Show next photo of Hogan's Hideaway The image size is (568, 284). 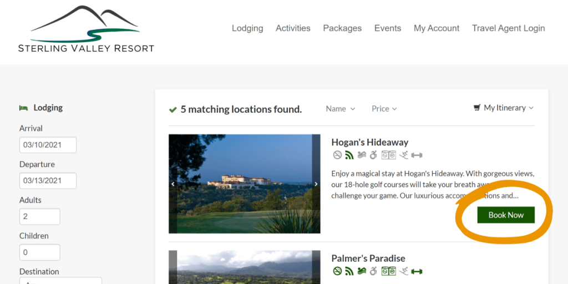pos(316,184)
